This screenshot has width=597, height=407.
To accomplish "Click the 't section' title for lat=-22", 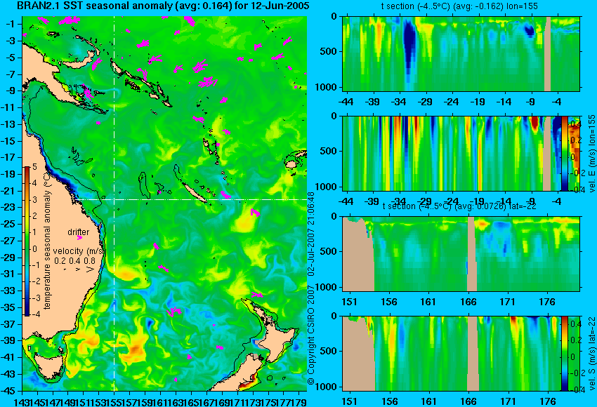I will [459, 206].
